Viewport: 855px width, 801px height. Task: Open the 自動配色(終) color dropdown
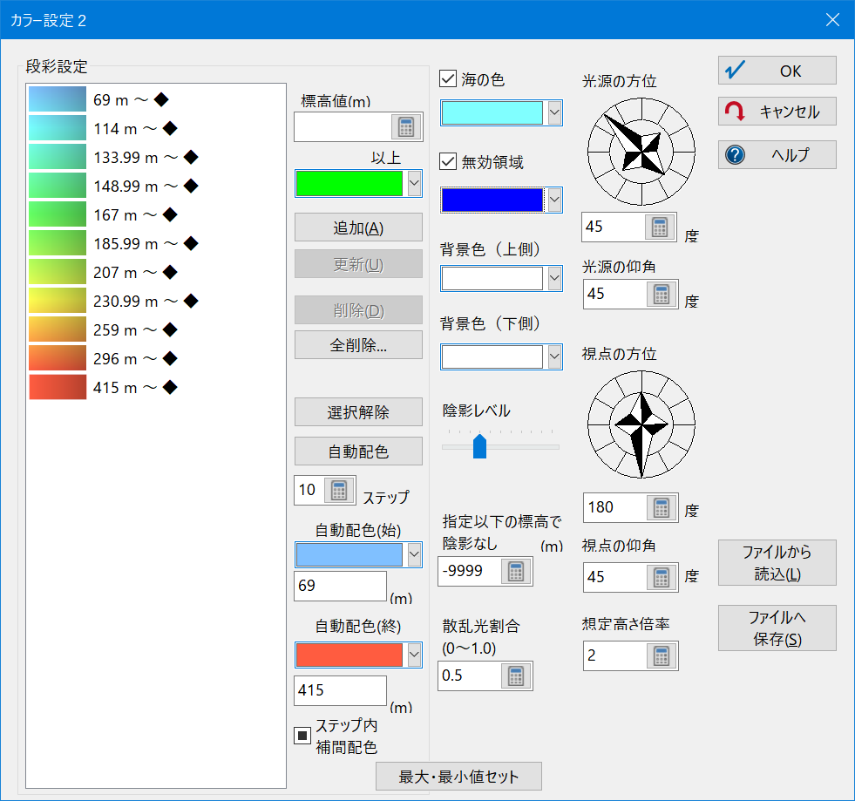tap(414, 655)
